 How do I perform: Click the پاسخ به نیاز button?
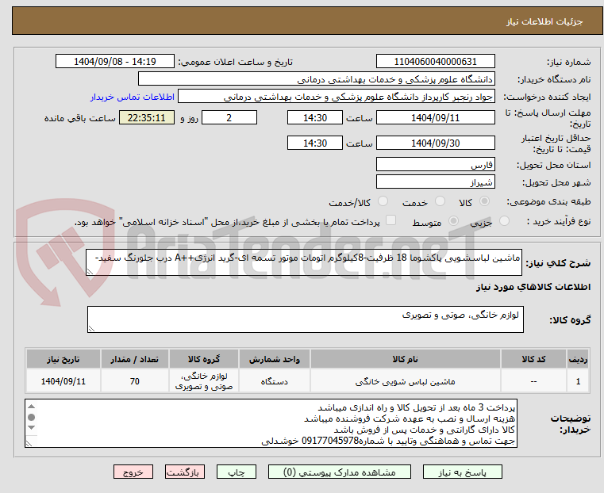(x=462, y=472)
